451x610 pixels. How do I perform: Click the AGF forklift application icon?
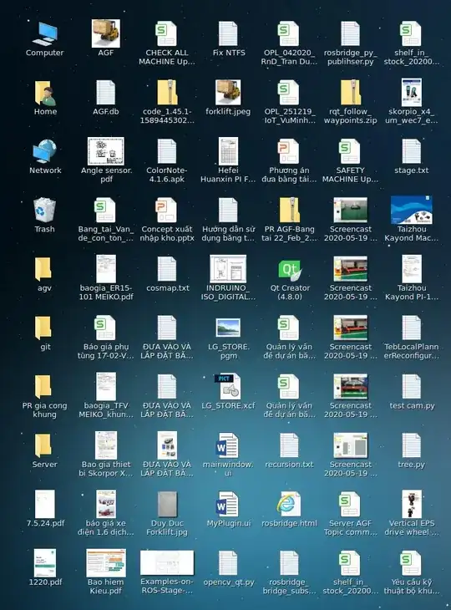106,34
